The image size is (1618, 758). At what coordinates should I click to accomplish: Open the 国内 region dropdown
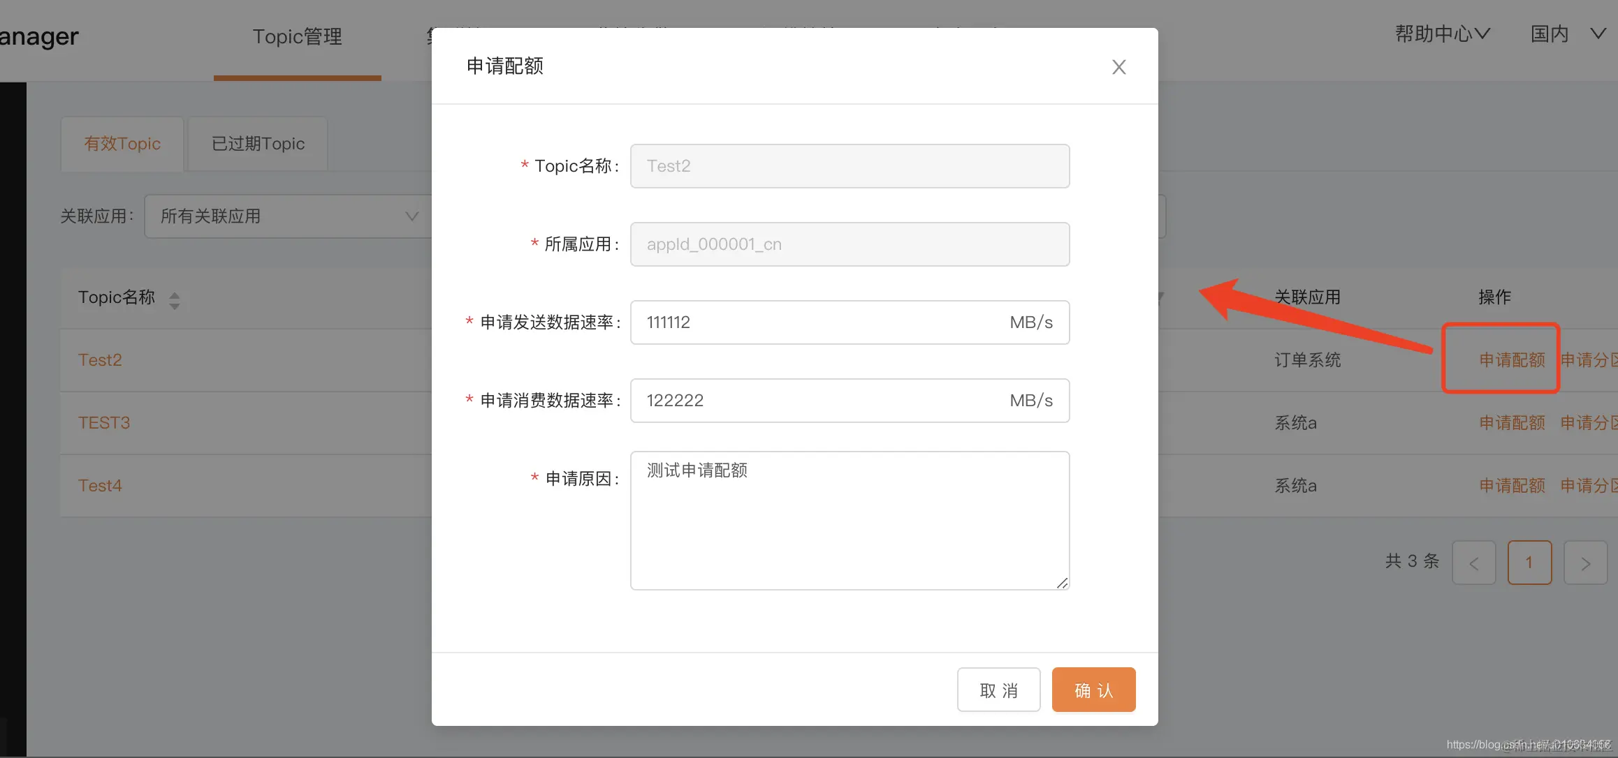pos(1567,34)
